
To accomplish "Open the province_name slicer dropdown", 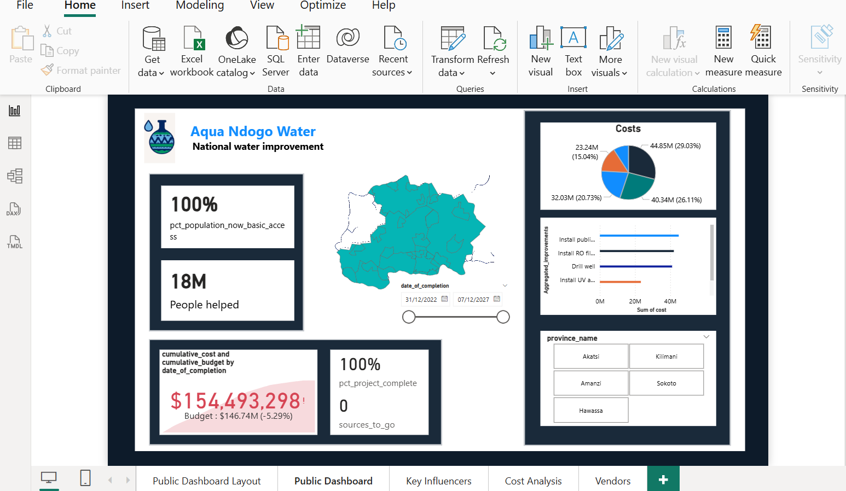I will [705, 337].
